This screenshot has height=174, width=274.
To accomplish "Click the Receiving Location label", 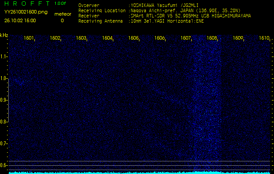I will pyautogui.click(x=102, y=10).
